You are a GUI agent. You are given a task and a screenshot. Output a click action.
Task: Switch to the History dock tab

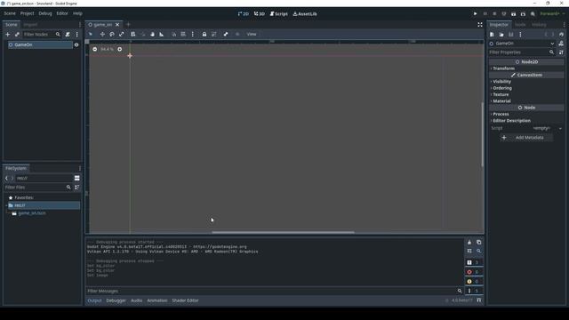pyautogui.click(x=539, y=25)
